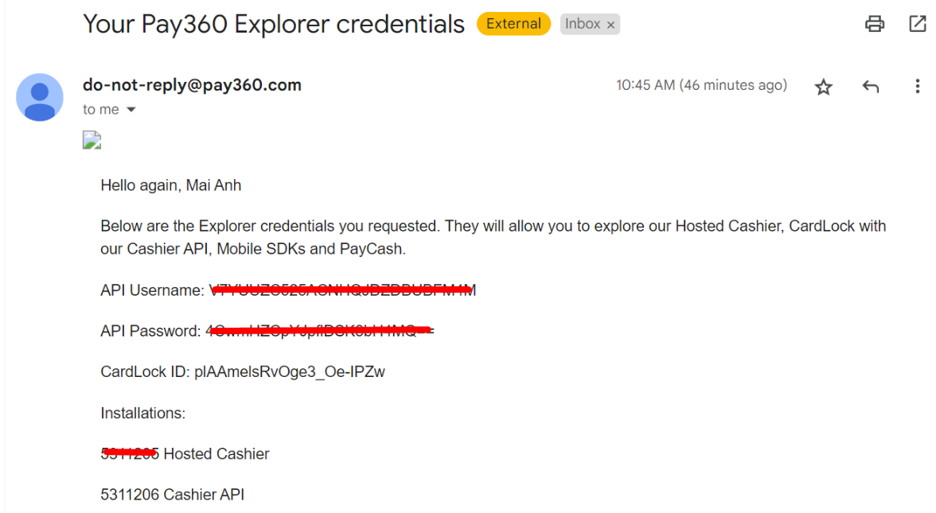Image resolution: width=936 pixels, height=513 pixels.
Task: Remove the Inbox label with its x
Action: click(610, 25)
